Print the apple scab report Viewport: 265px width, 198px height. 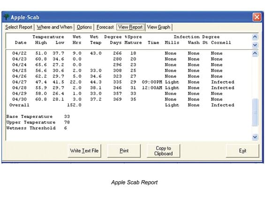[124, 151]
